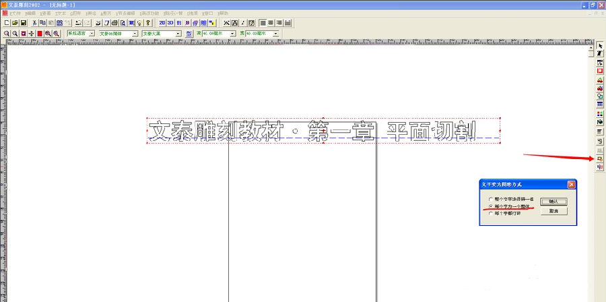The width and height of the screenshot is (606, 302).
Task: Select the underlined middle radio option
Action: pyautogui.click(x=492, y=206)
